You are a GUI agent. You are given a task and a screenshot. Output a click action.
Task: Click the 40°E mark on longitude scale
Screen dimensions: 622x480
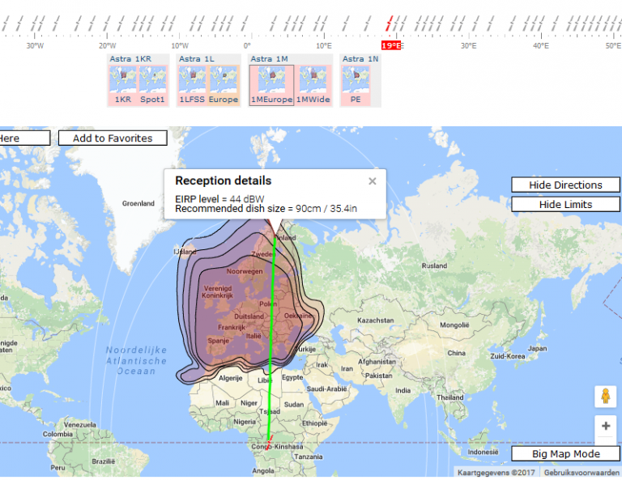(x=540, y=46)
